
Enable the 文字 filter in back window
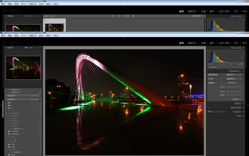pos(113,16)
